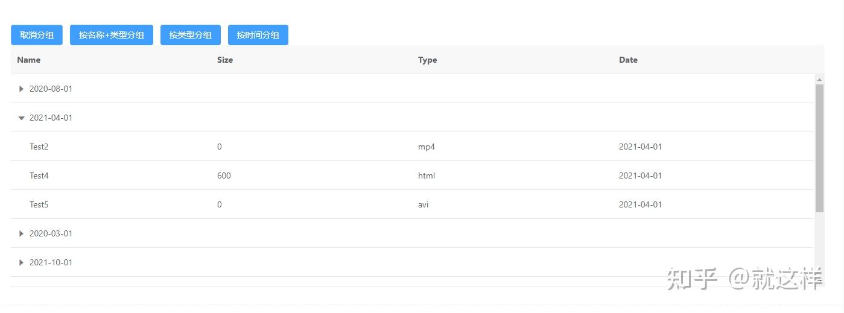The width and height of the screenshot is (844, 313).
Task: Click the Size column header
Action: [225, 60]
